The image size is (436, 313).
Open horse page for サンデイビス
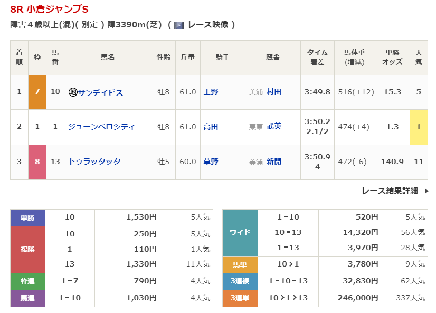point(100,92)
